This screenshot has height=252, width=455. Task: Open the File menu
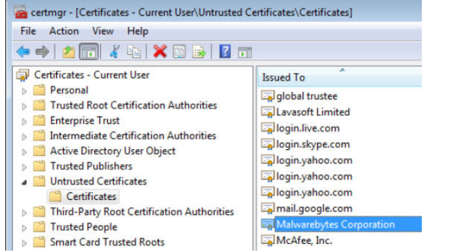[x=28, y=31]
